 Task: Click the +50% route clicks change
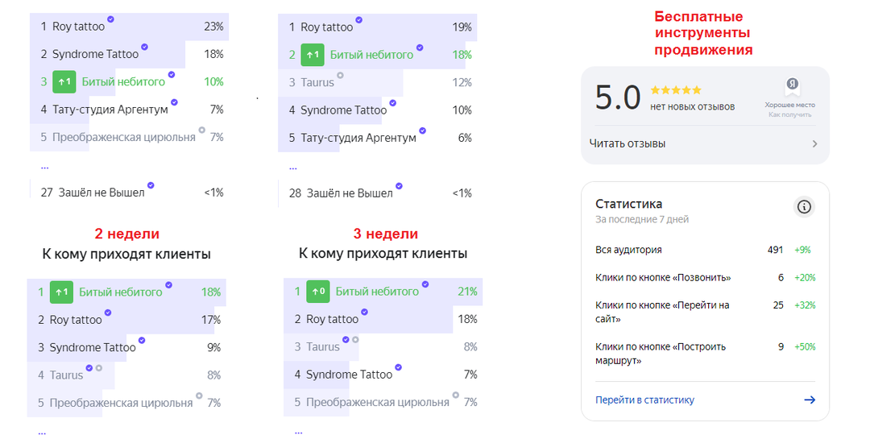pos(805,347)
